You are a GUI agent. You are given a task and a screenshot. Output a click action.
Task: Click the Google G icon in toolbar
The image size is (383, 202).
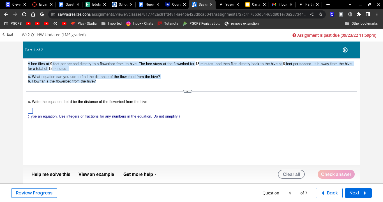(x=42, y=14)
